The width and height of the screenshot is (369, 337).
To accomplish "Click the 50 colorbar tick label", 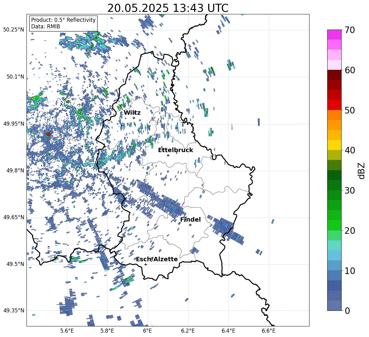I will pyautogui.click(x=350, y=110).
